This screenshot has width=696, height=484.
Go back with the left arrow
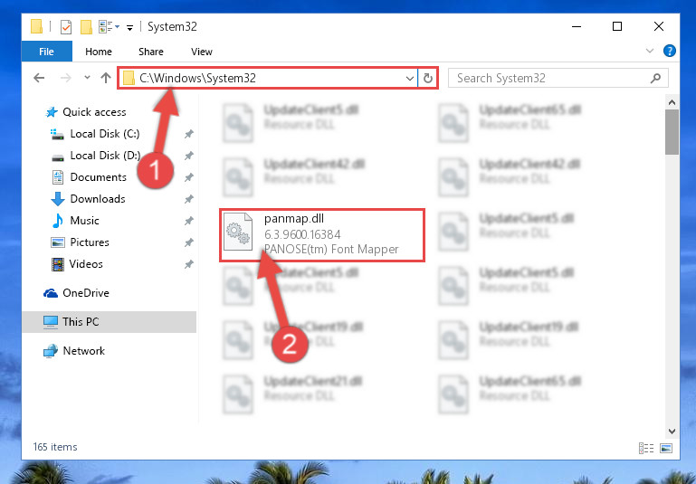39,78
